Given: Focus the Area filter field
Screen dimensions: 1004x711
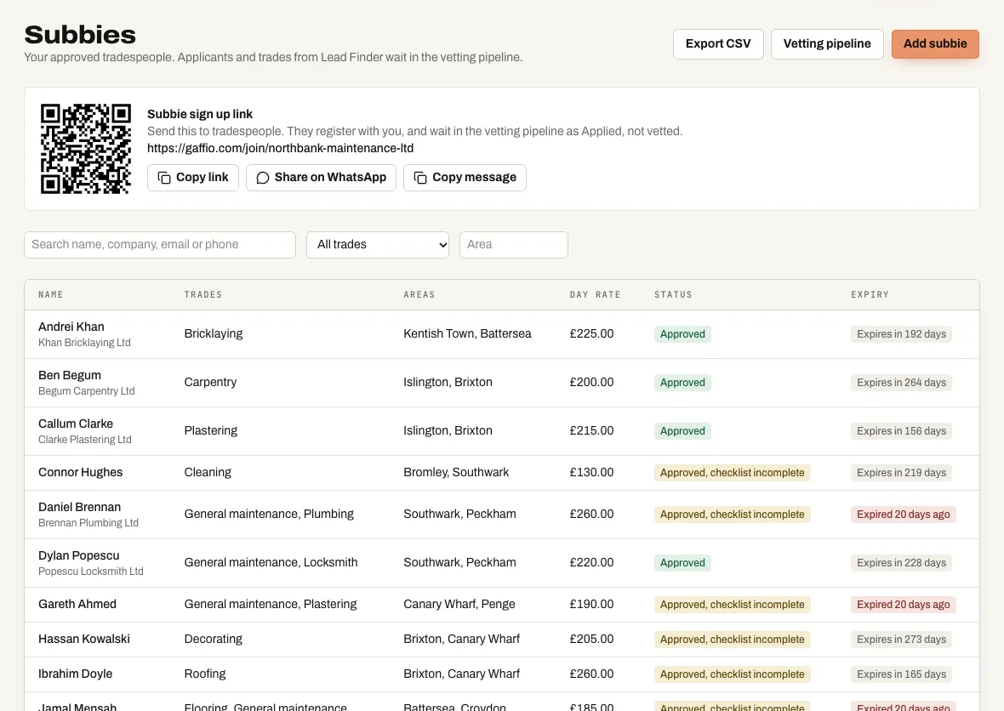Looking at the screenshot, I should pos(514,244).
